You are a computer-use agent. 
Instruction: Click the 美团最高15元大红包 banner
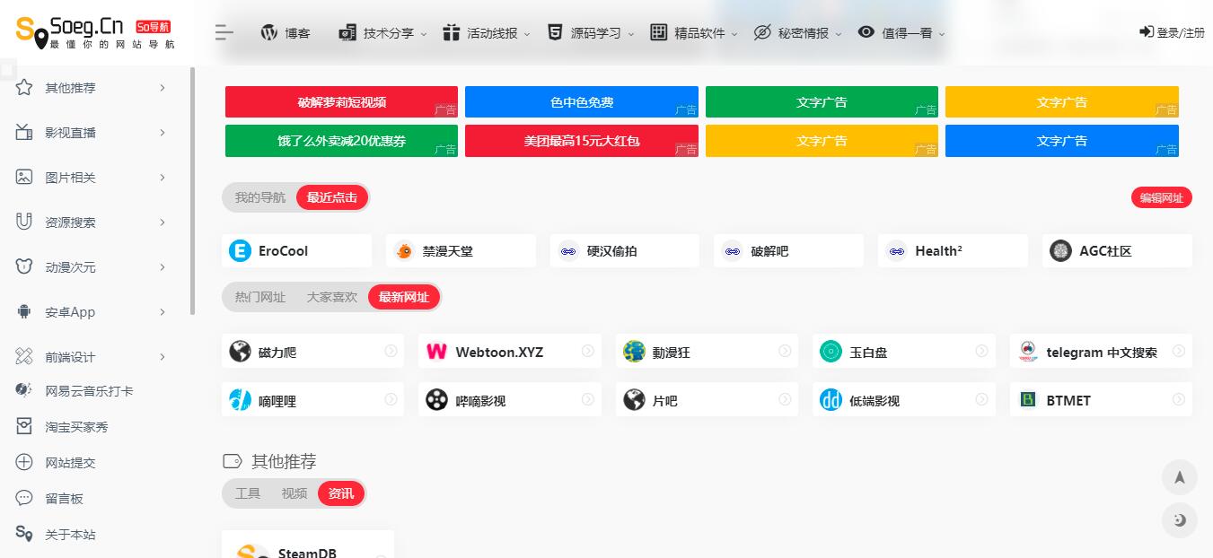582,141
